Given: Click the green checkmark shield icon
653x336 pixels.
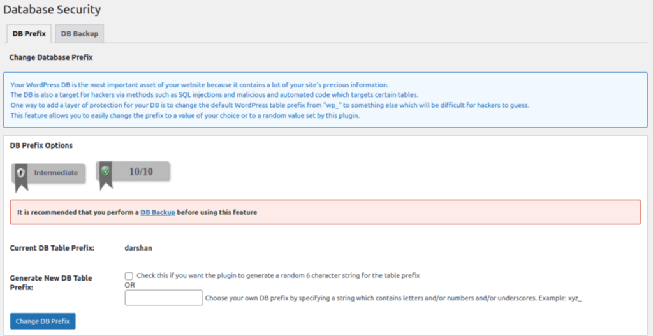Looking at the screenshot, I should 105,170.
